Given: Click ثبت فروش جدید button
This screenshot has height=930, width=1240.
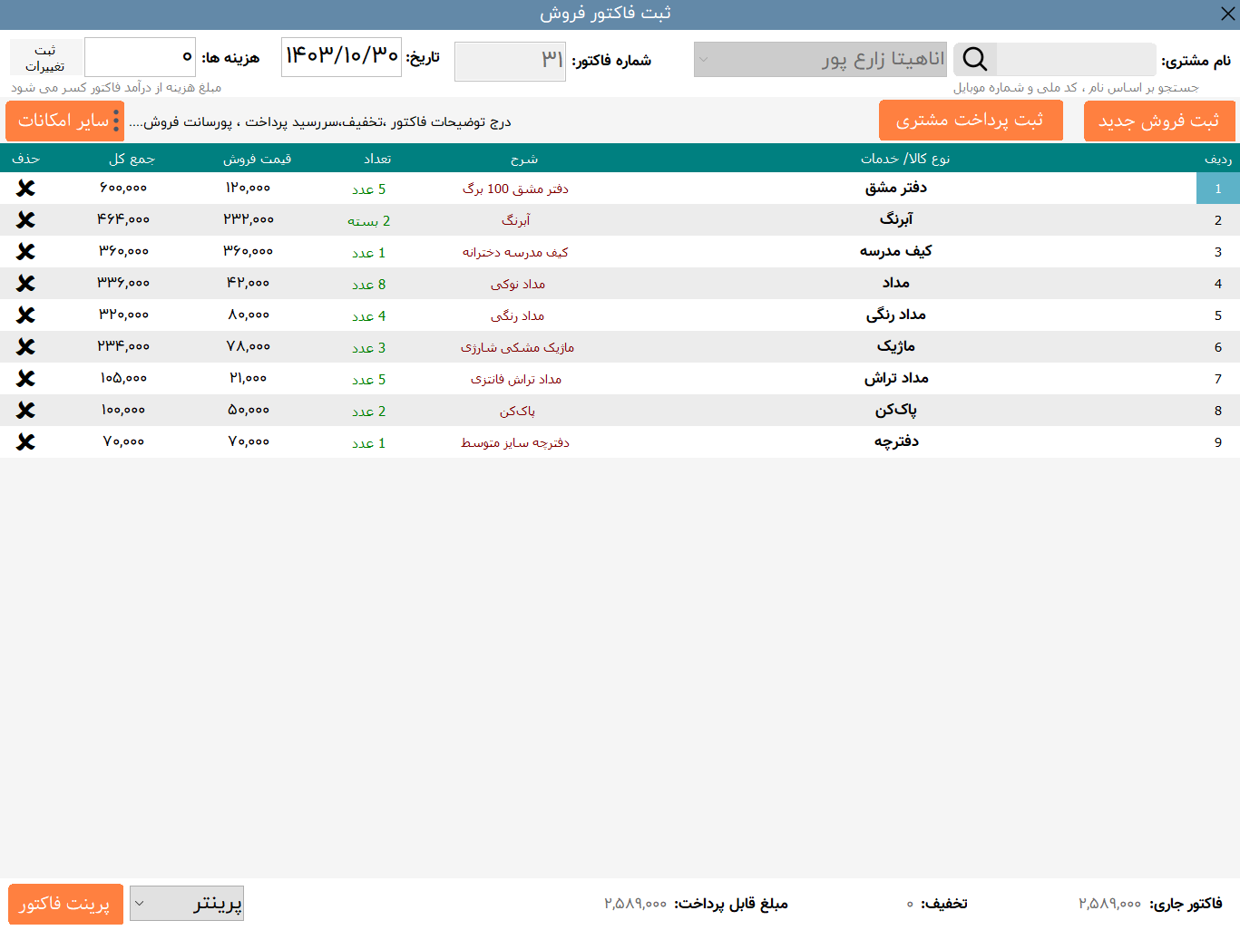Looking at the screenshot, I should click(1159, 121).
